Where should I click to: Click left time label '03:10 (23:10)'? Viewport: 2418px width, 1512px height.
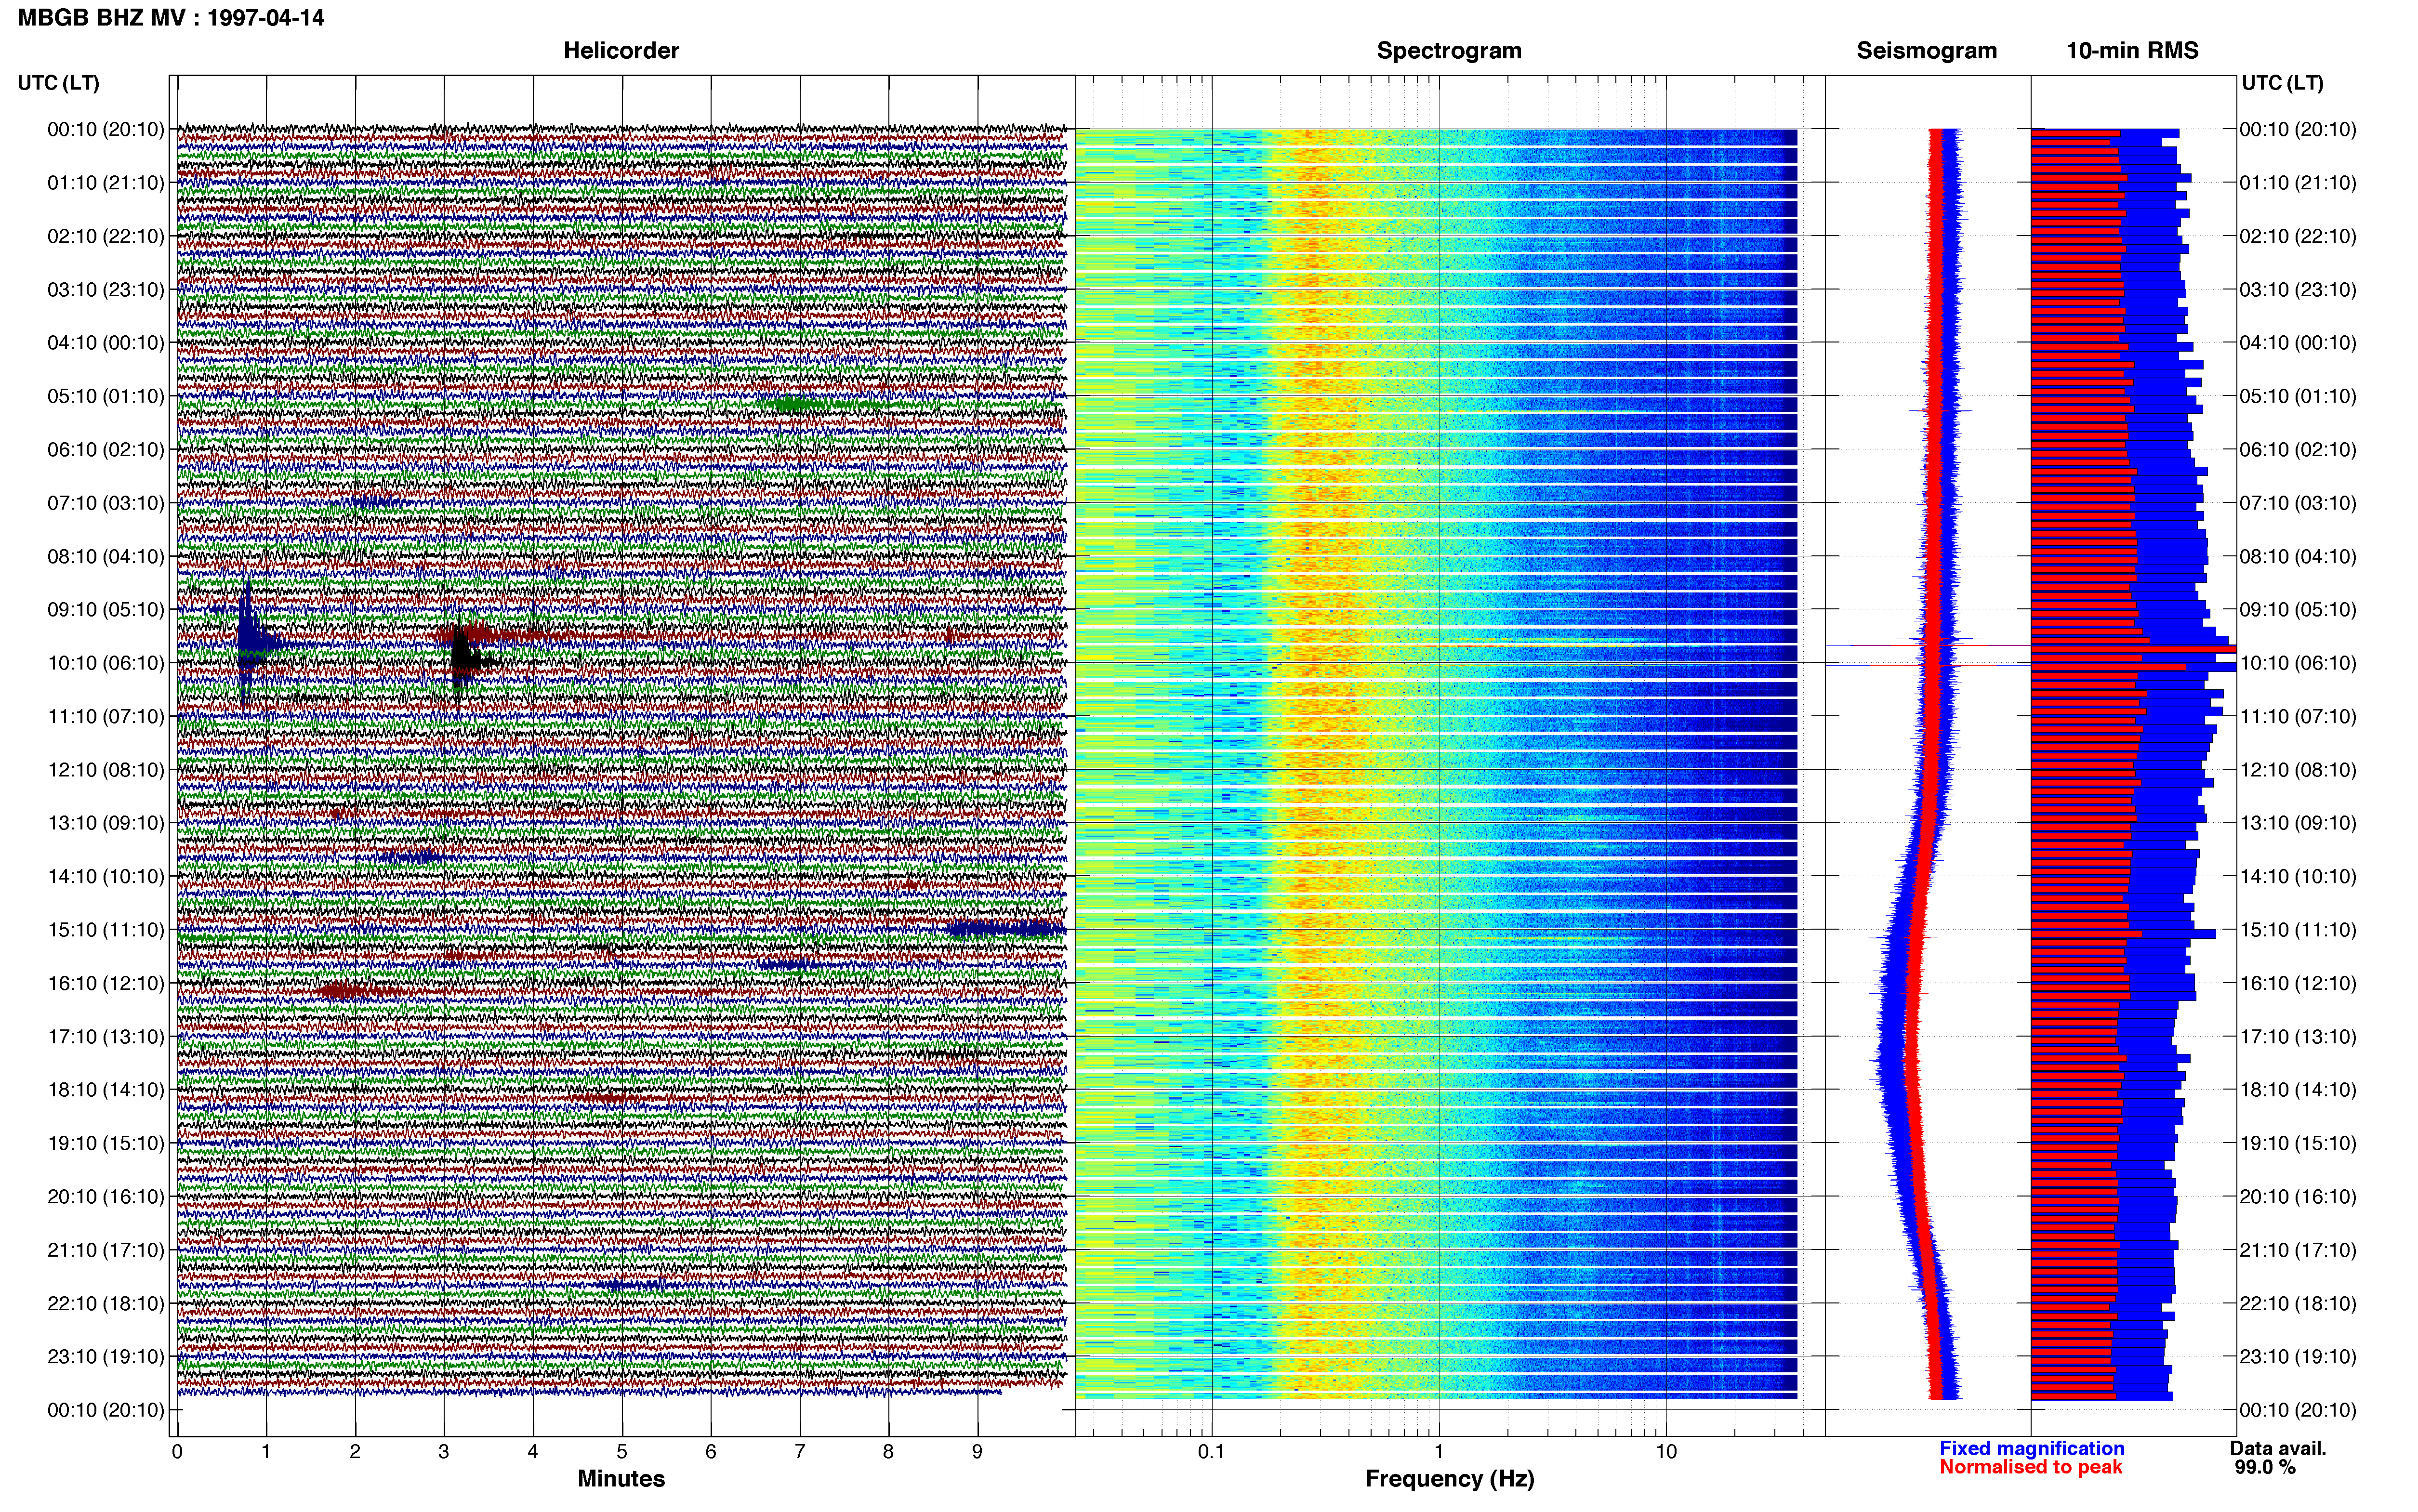106,290
